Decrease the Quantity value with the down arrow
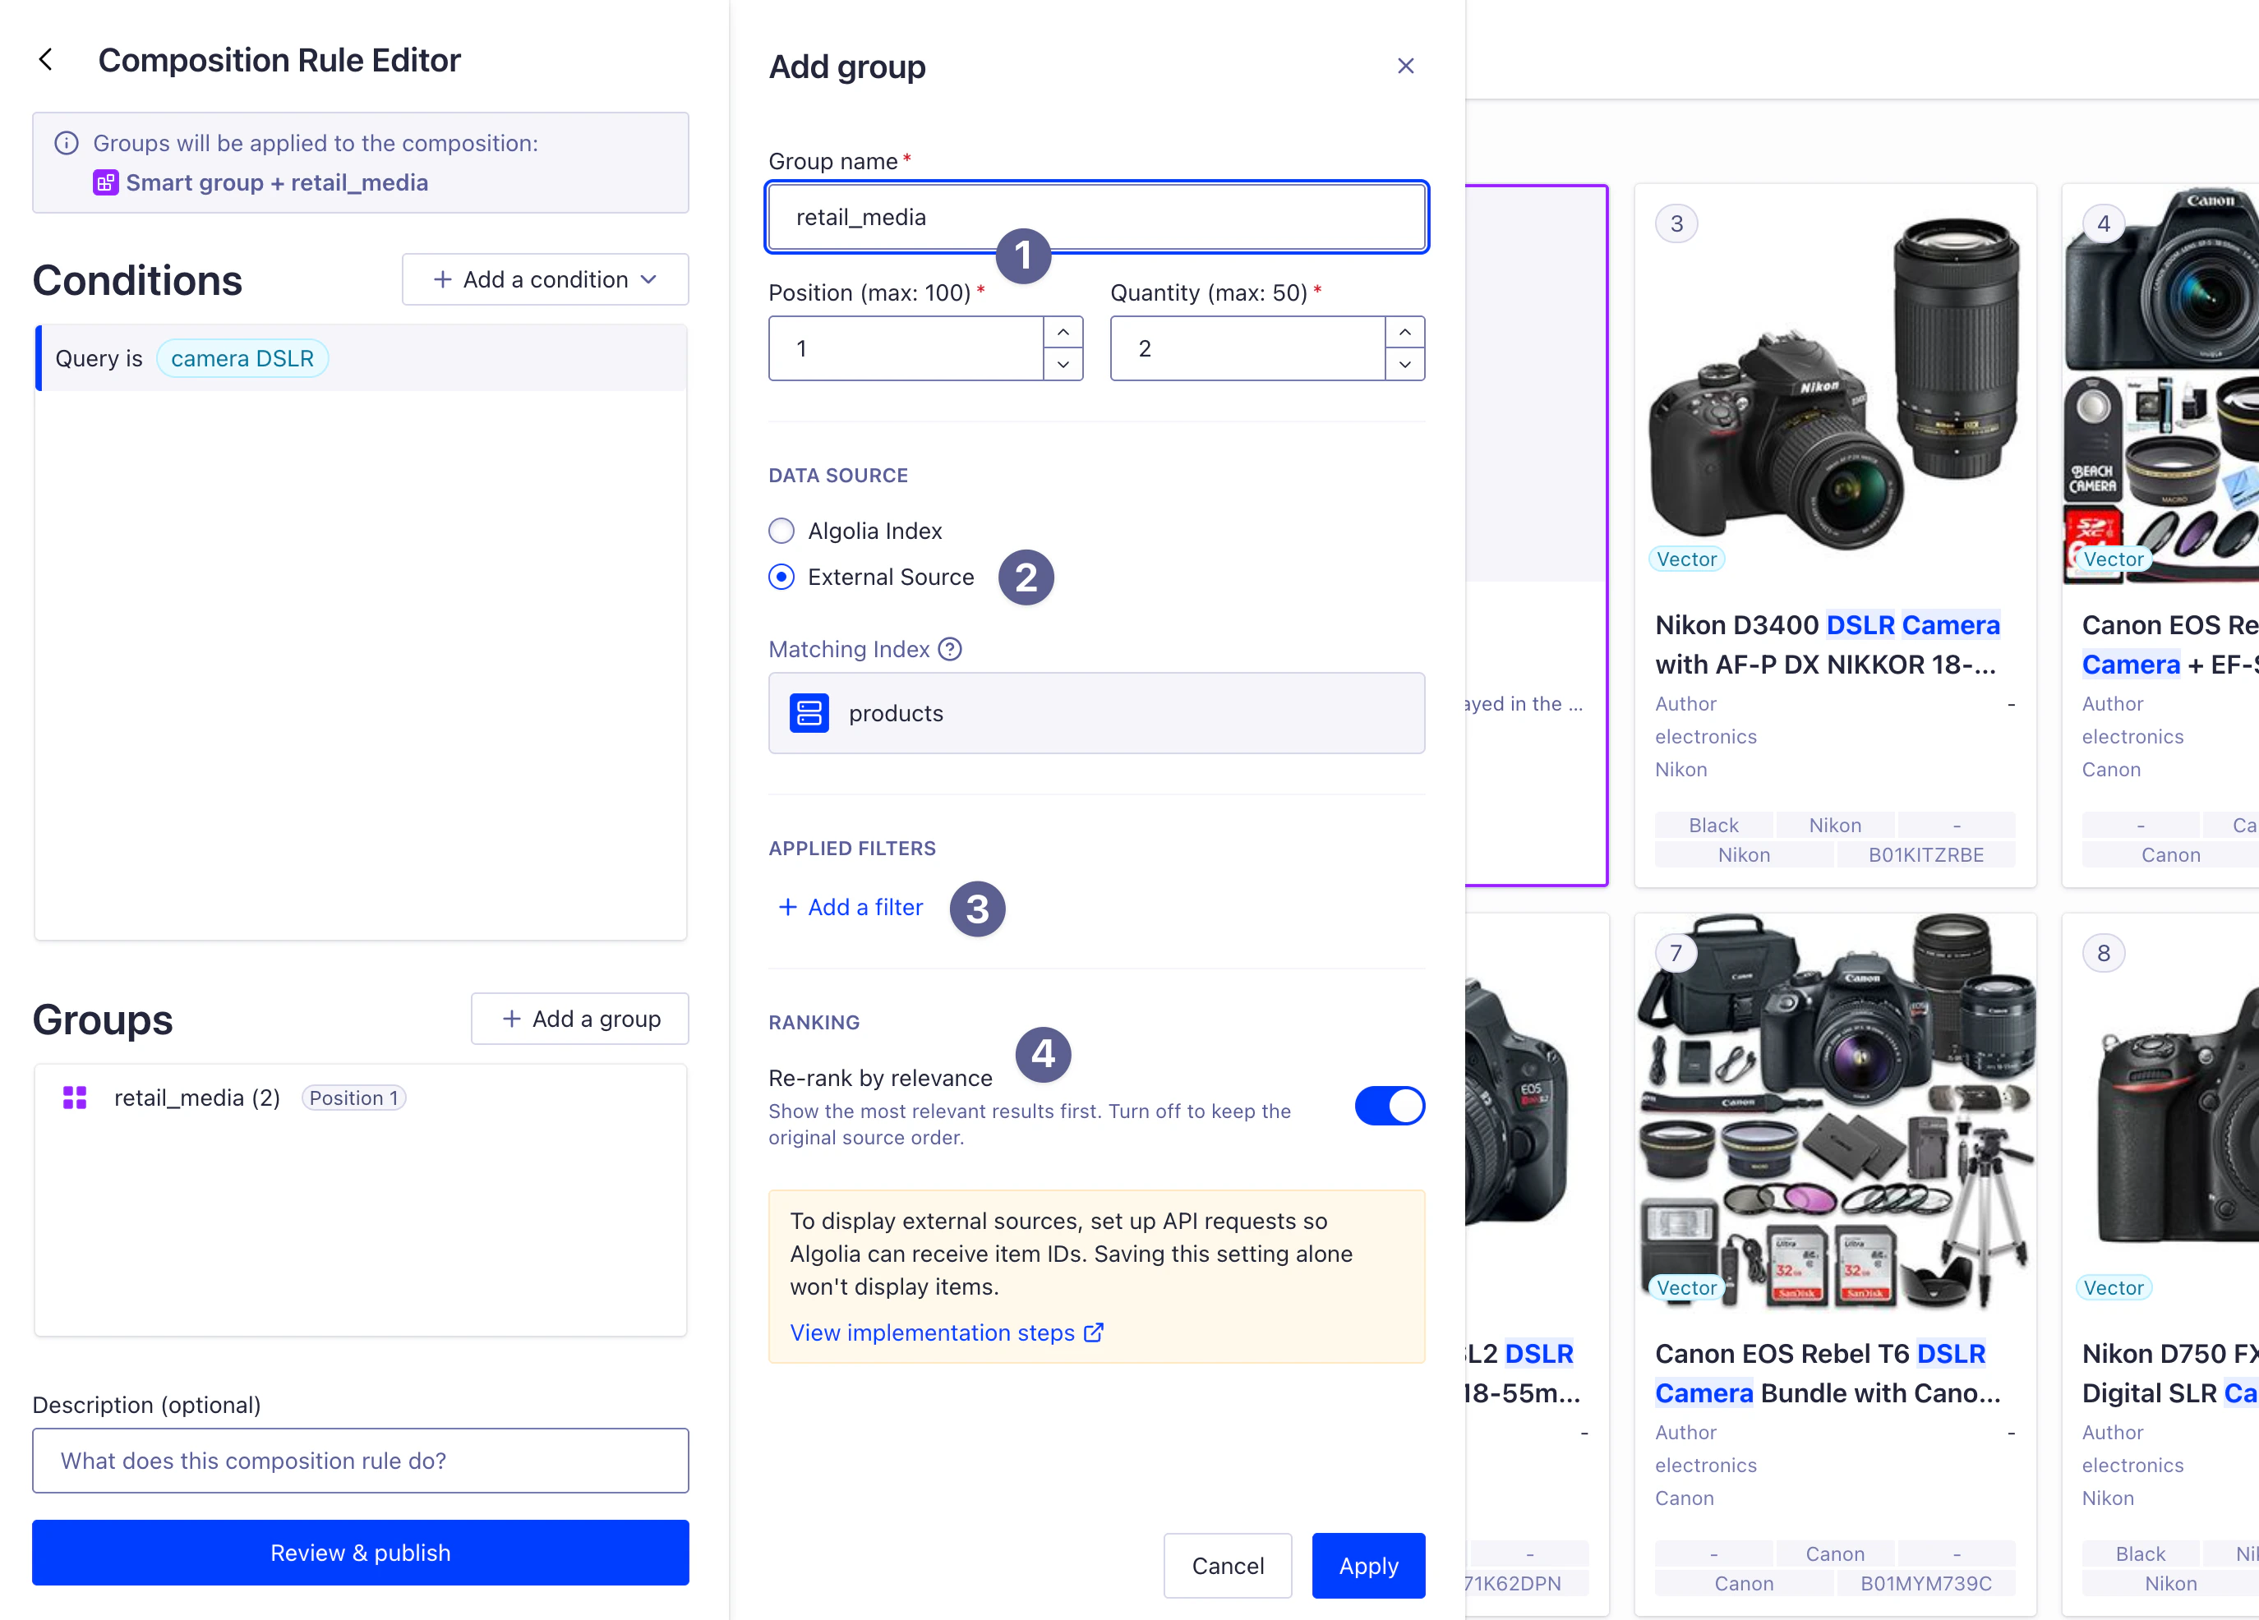The height and width of the screenshot is (1620, 2259). (x=1405, y=365)
